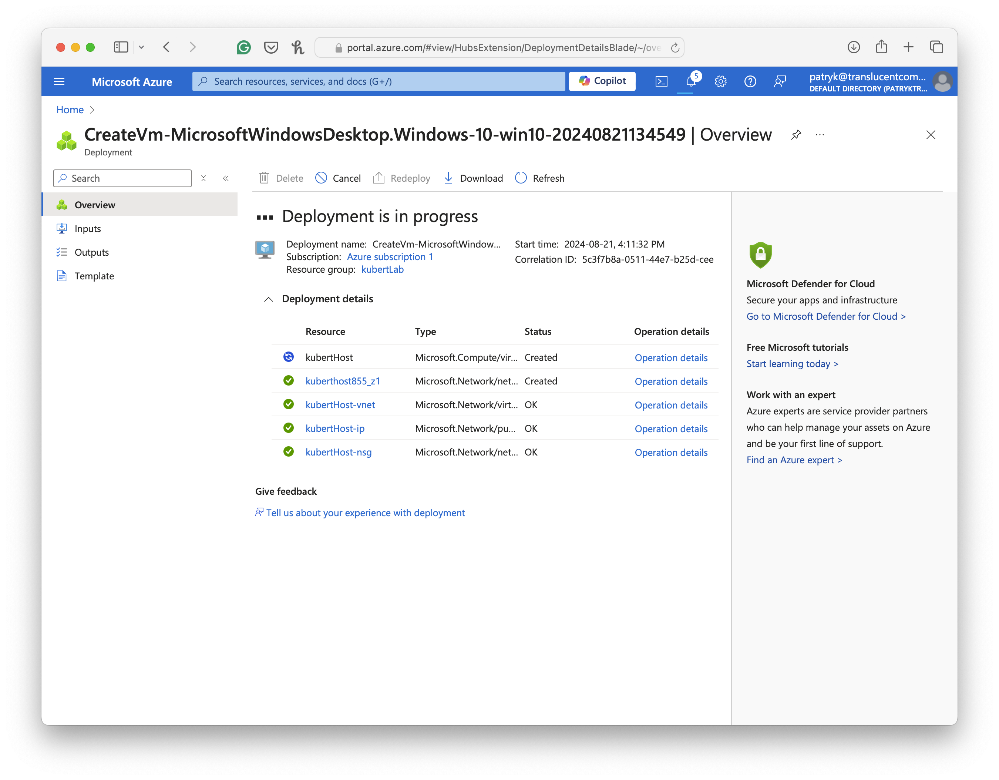Download the deployment details
Screen dimensions: 999x780
tap(474, 178)
